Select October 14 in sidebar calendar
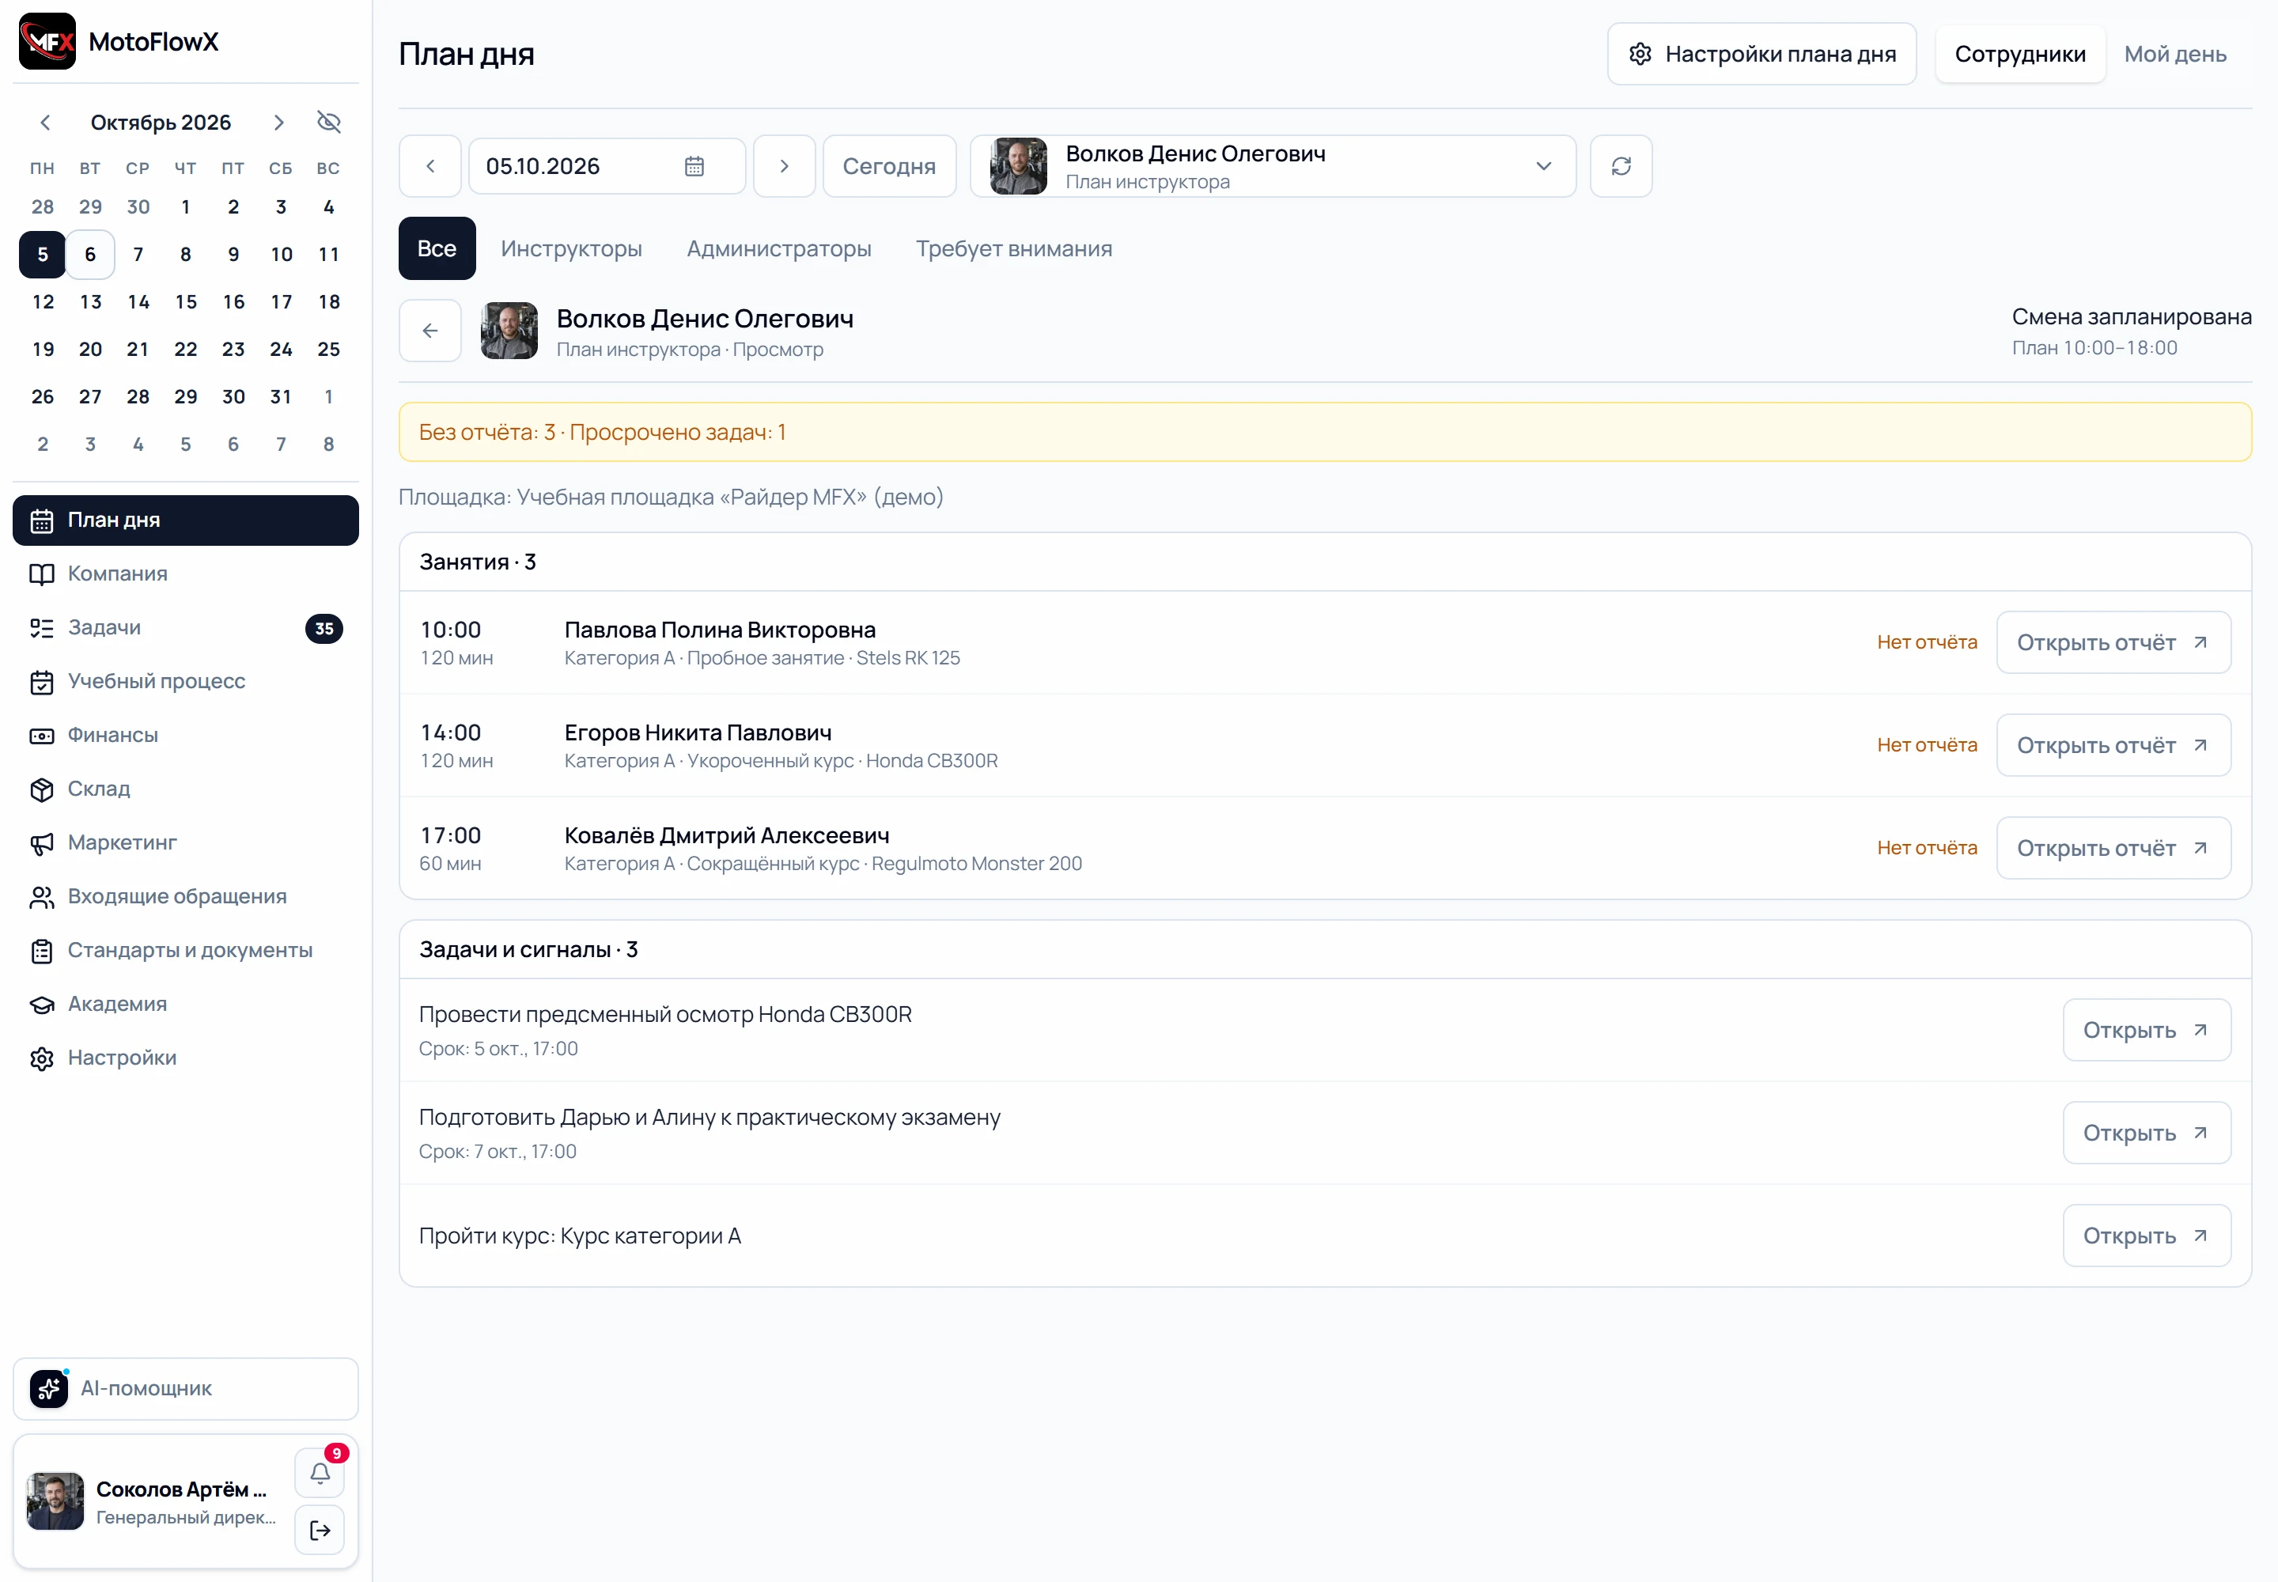Image resolution: width=2278 pixels, height=1582 pixels. click(x=138, y=301)
